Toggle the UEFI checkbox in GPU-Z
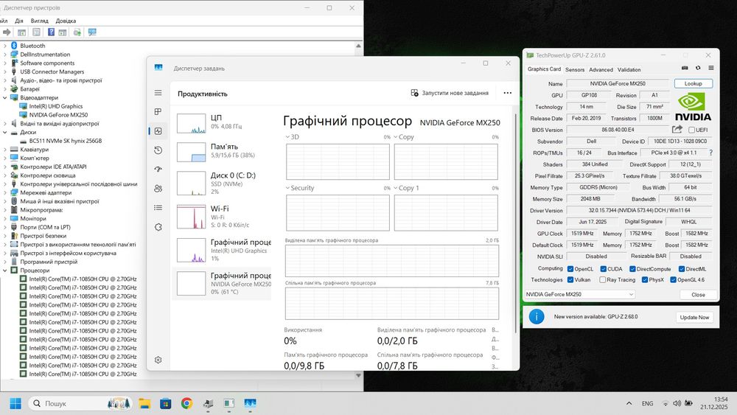Screen dimensions: 737x415 (691, 130)
